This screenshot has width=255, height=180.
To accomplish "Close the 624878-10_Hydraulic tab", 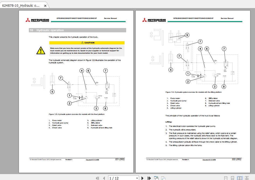I will pos(45,5).
